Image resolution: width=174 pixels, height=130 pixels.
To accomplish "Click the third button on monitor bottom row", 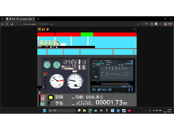I will (104, 90).
